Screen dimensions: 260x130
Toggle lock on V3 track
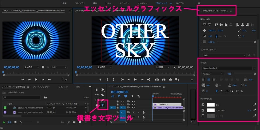[x=118, y=101]
